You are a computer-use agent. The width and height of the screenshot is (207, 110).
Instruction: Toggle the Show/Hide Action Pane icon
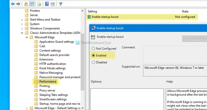(53, 4)
